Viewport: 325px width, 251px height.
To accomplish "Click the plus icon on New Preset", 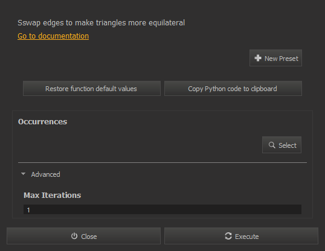I will click(258, 58).
